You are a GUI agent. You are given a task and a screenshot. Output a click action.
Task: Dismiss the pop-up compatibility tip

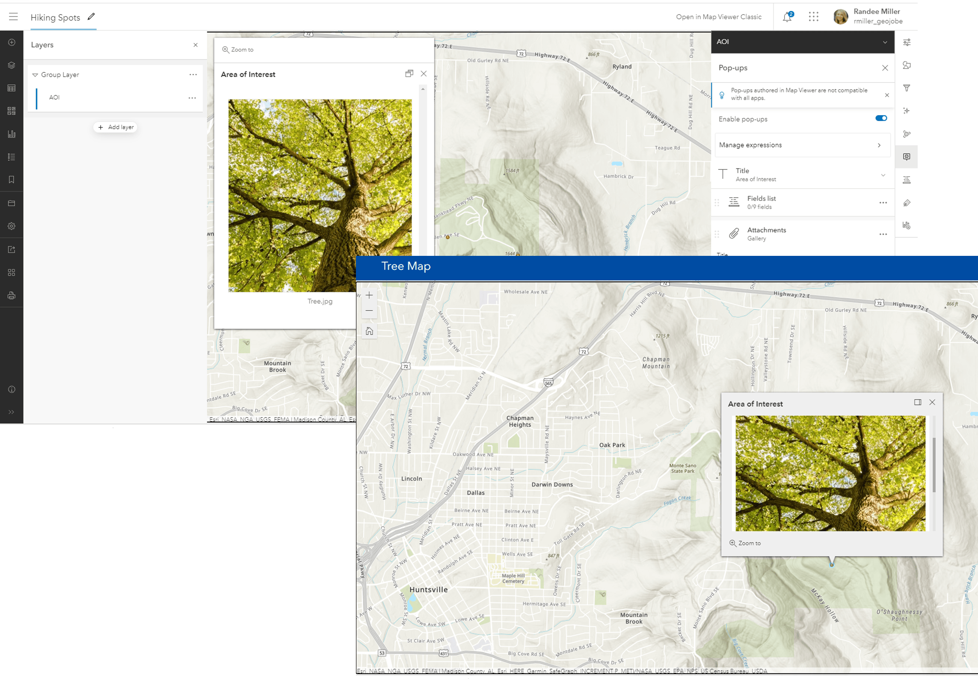click(x=887, y=95)
